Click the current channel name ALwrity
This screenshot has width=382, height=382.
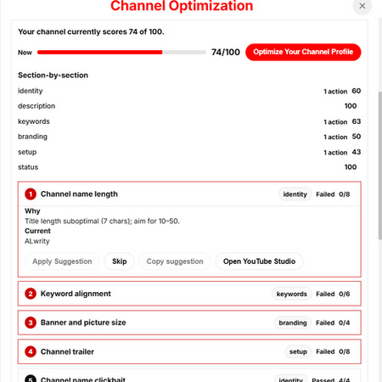(x=37, y=241)
